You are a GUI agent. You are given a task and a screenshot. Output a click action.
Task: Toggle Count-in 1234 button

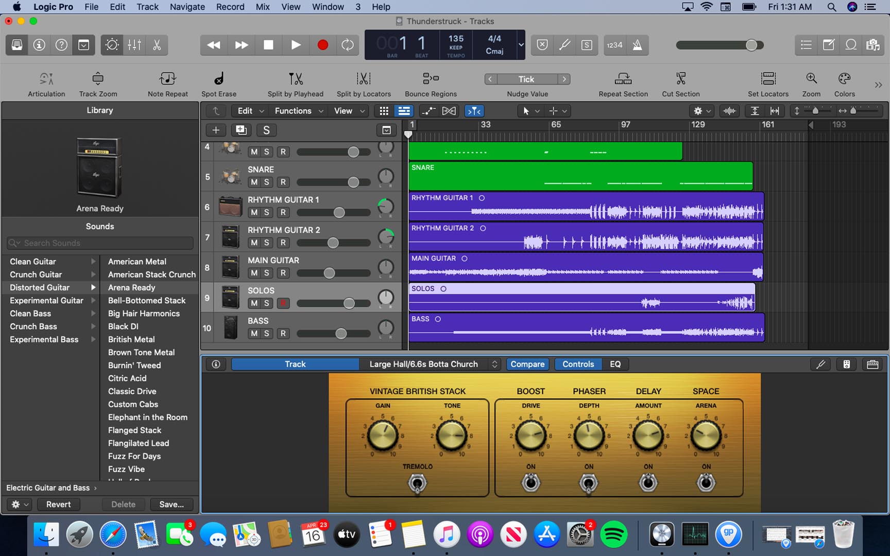coord(614,45)
